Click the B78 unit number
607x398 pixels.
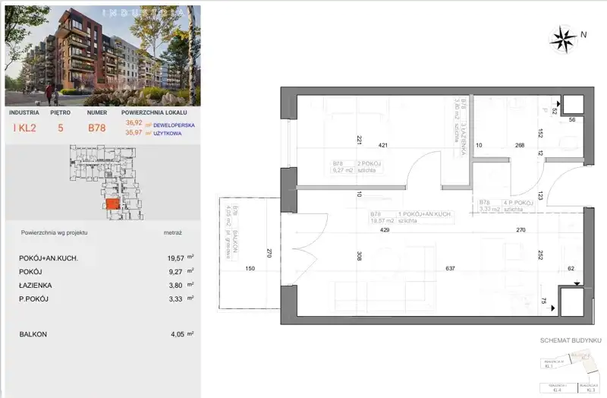coord(96,128)
